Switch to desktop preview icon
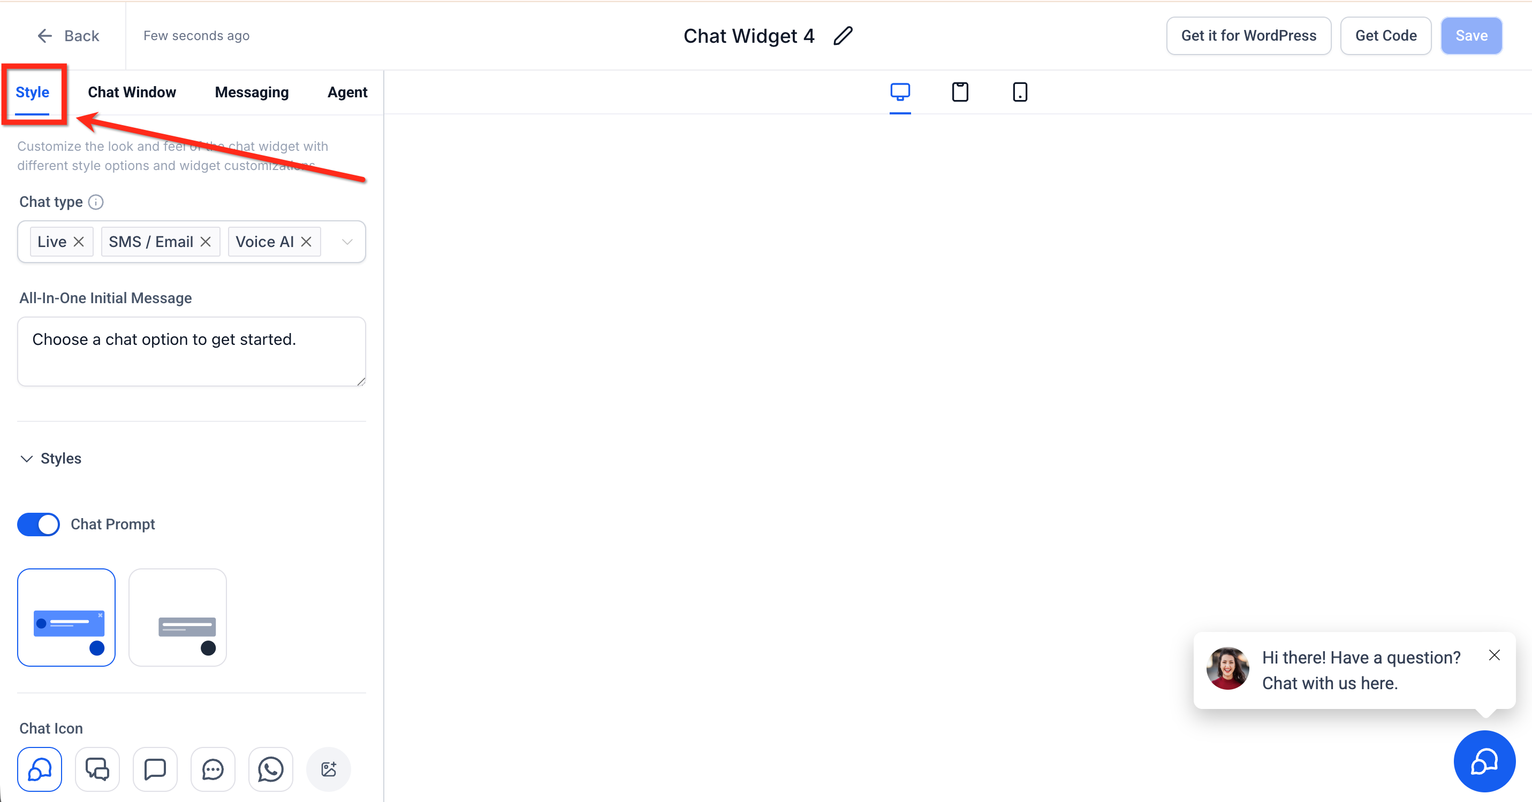Screen dimensions: 1532x802 [x=900, y=92]
